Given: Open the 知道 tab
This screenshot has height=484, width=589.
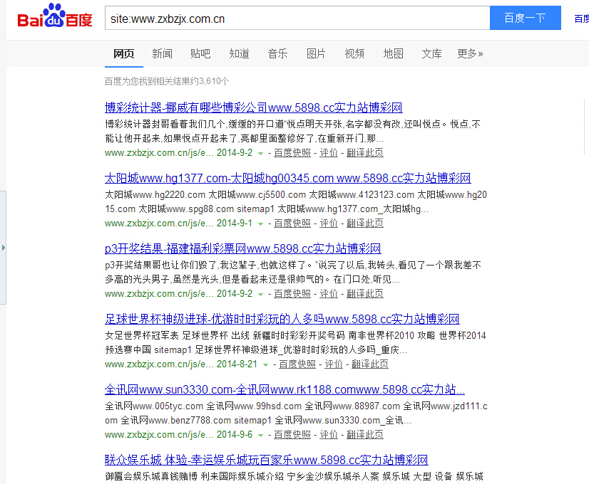Looking at the screenshot, I should coord(240,54).
